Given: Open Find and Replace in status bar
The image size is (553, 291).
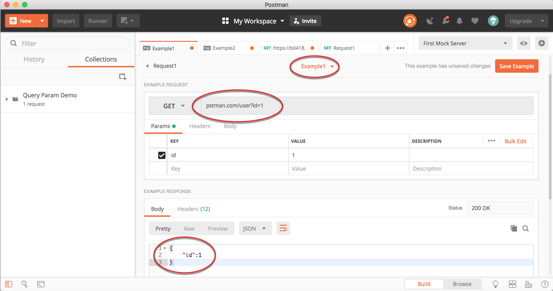Looking at the screenshot, I should pyautogui.click(x=25, y=284).
